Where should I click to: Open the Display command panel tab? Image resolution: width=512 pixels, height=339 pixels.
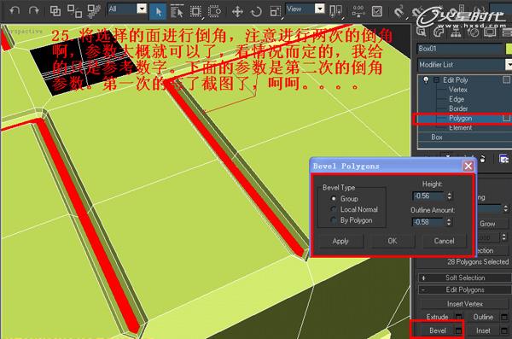[x=490, y=32]
